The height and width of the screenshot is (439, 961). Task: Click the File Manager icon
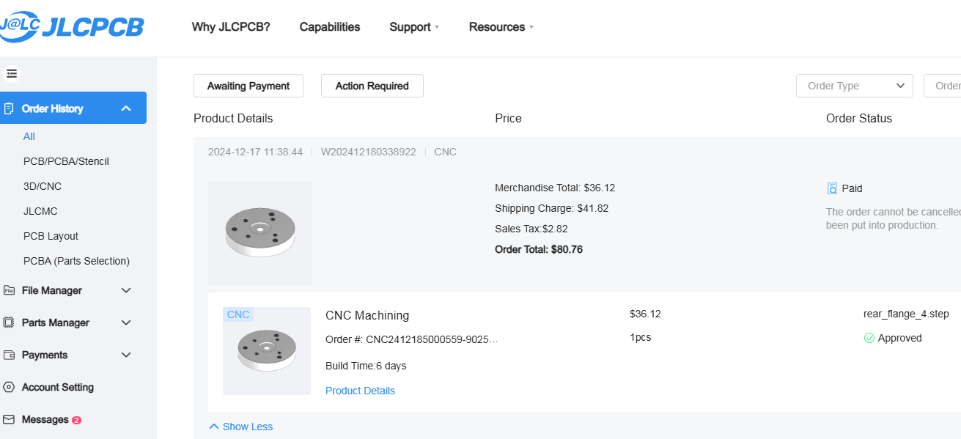point(10,290)
